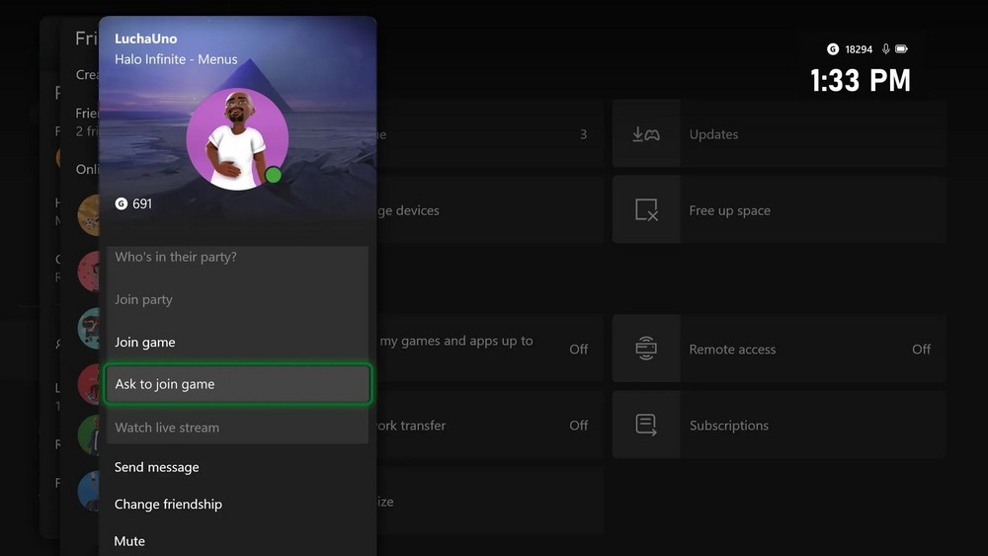Click the green online status dot

coord(274,176)
